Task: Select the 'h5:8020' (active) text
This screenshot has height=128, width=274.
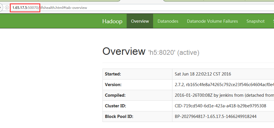Action: [x=174, y=53]
